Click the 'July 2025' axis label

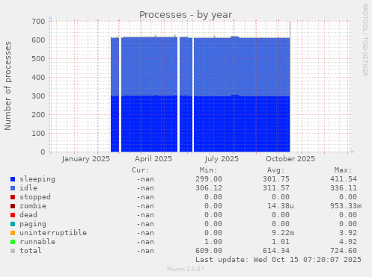coord(222,159)
